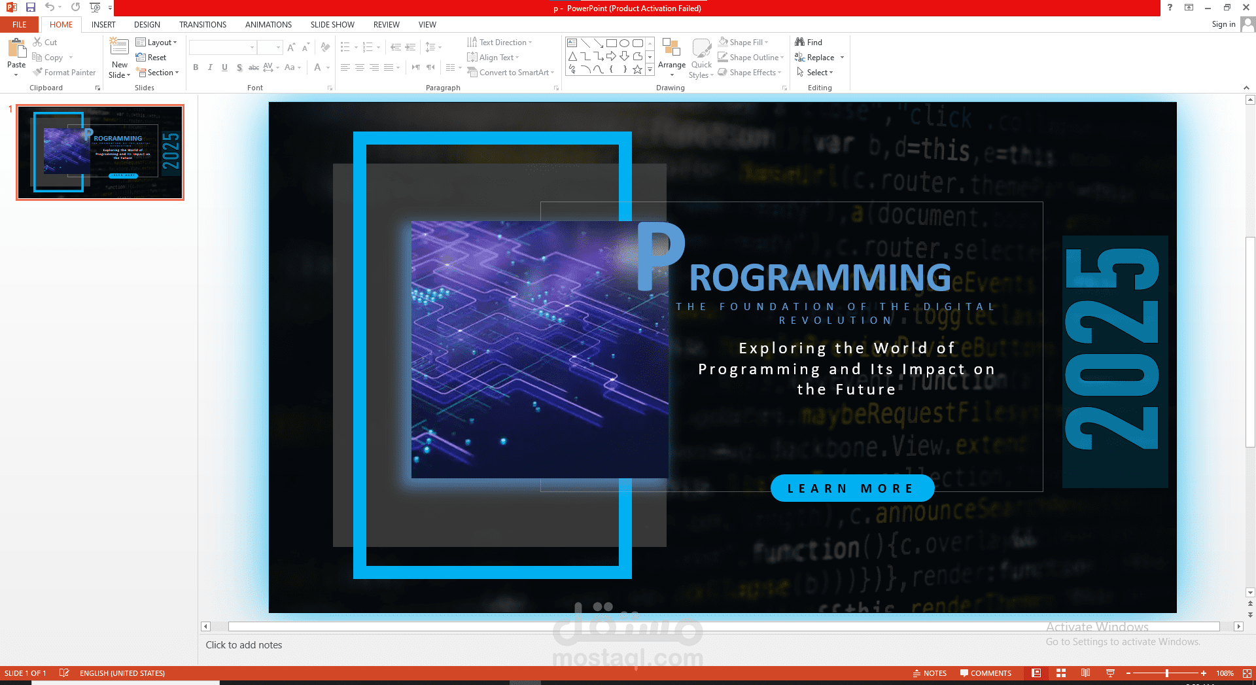The image size is (1256, 685).
Task: Open PowerPoint Help with the question mark
Action: (x=1170, y=7)
